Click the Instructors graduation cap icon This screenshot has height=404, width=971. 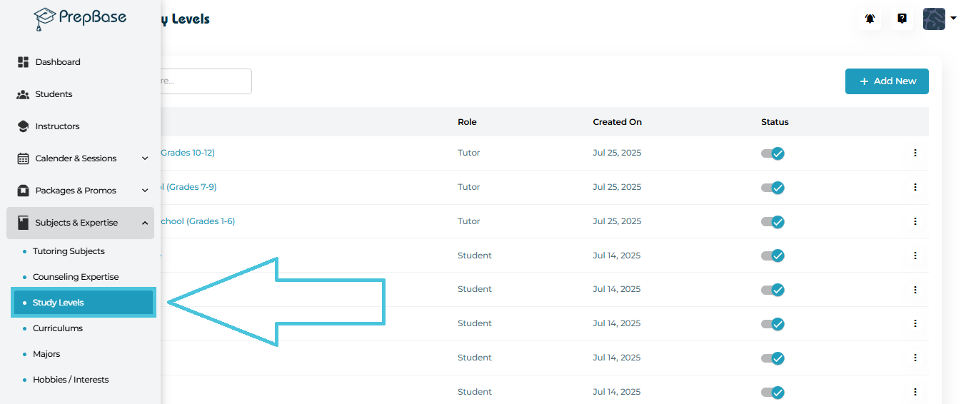tap(23, 126)
